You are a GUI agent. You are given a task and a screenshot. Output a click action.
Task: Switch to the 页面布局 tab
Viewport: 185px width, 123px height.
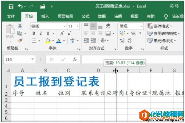coord(65,16)
